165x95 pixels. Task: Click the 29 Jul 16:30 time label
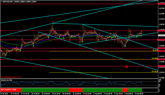[x=56, y=93]
